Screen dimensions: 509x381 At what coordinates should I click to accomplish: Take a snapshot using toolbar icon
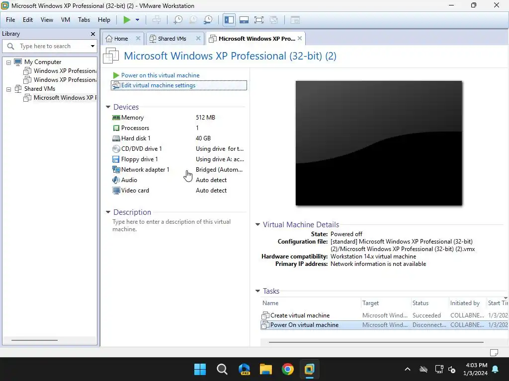pyautogui.click(x=178, y=20)
